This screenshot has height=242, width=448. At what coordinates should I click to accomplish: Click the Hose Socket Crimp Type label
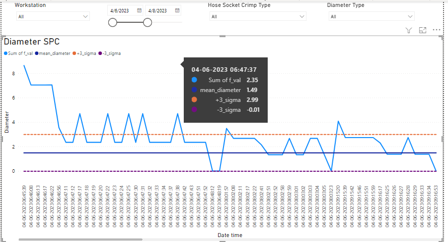coord(239,5)
